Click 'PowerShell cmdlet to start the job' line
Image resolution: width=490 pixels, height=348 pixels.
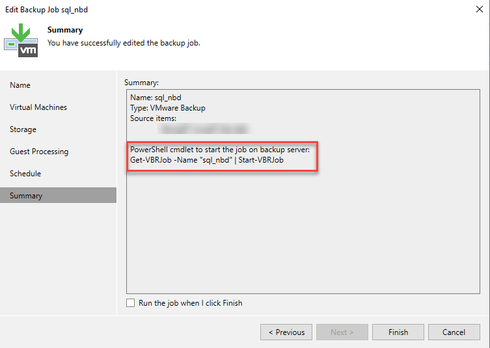tap(220, 150)
